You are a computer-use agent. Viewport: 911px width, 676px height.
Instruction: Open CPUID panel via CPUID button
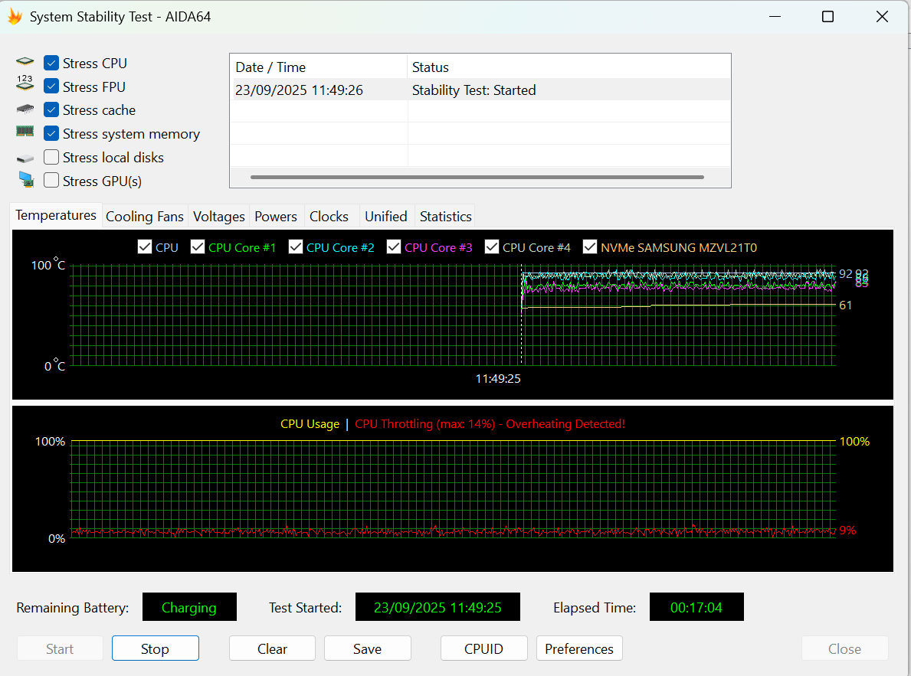(483, 648)
